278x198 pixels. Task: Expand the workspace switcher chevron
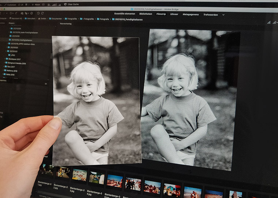pyautogui.click(x=223, y=15)
